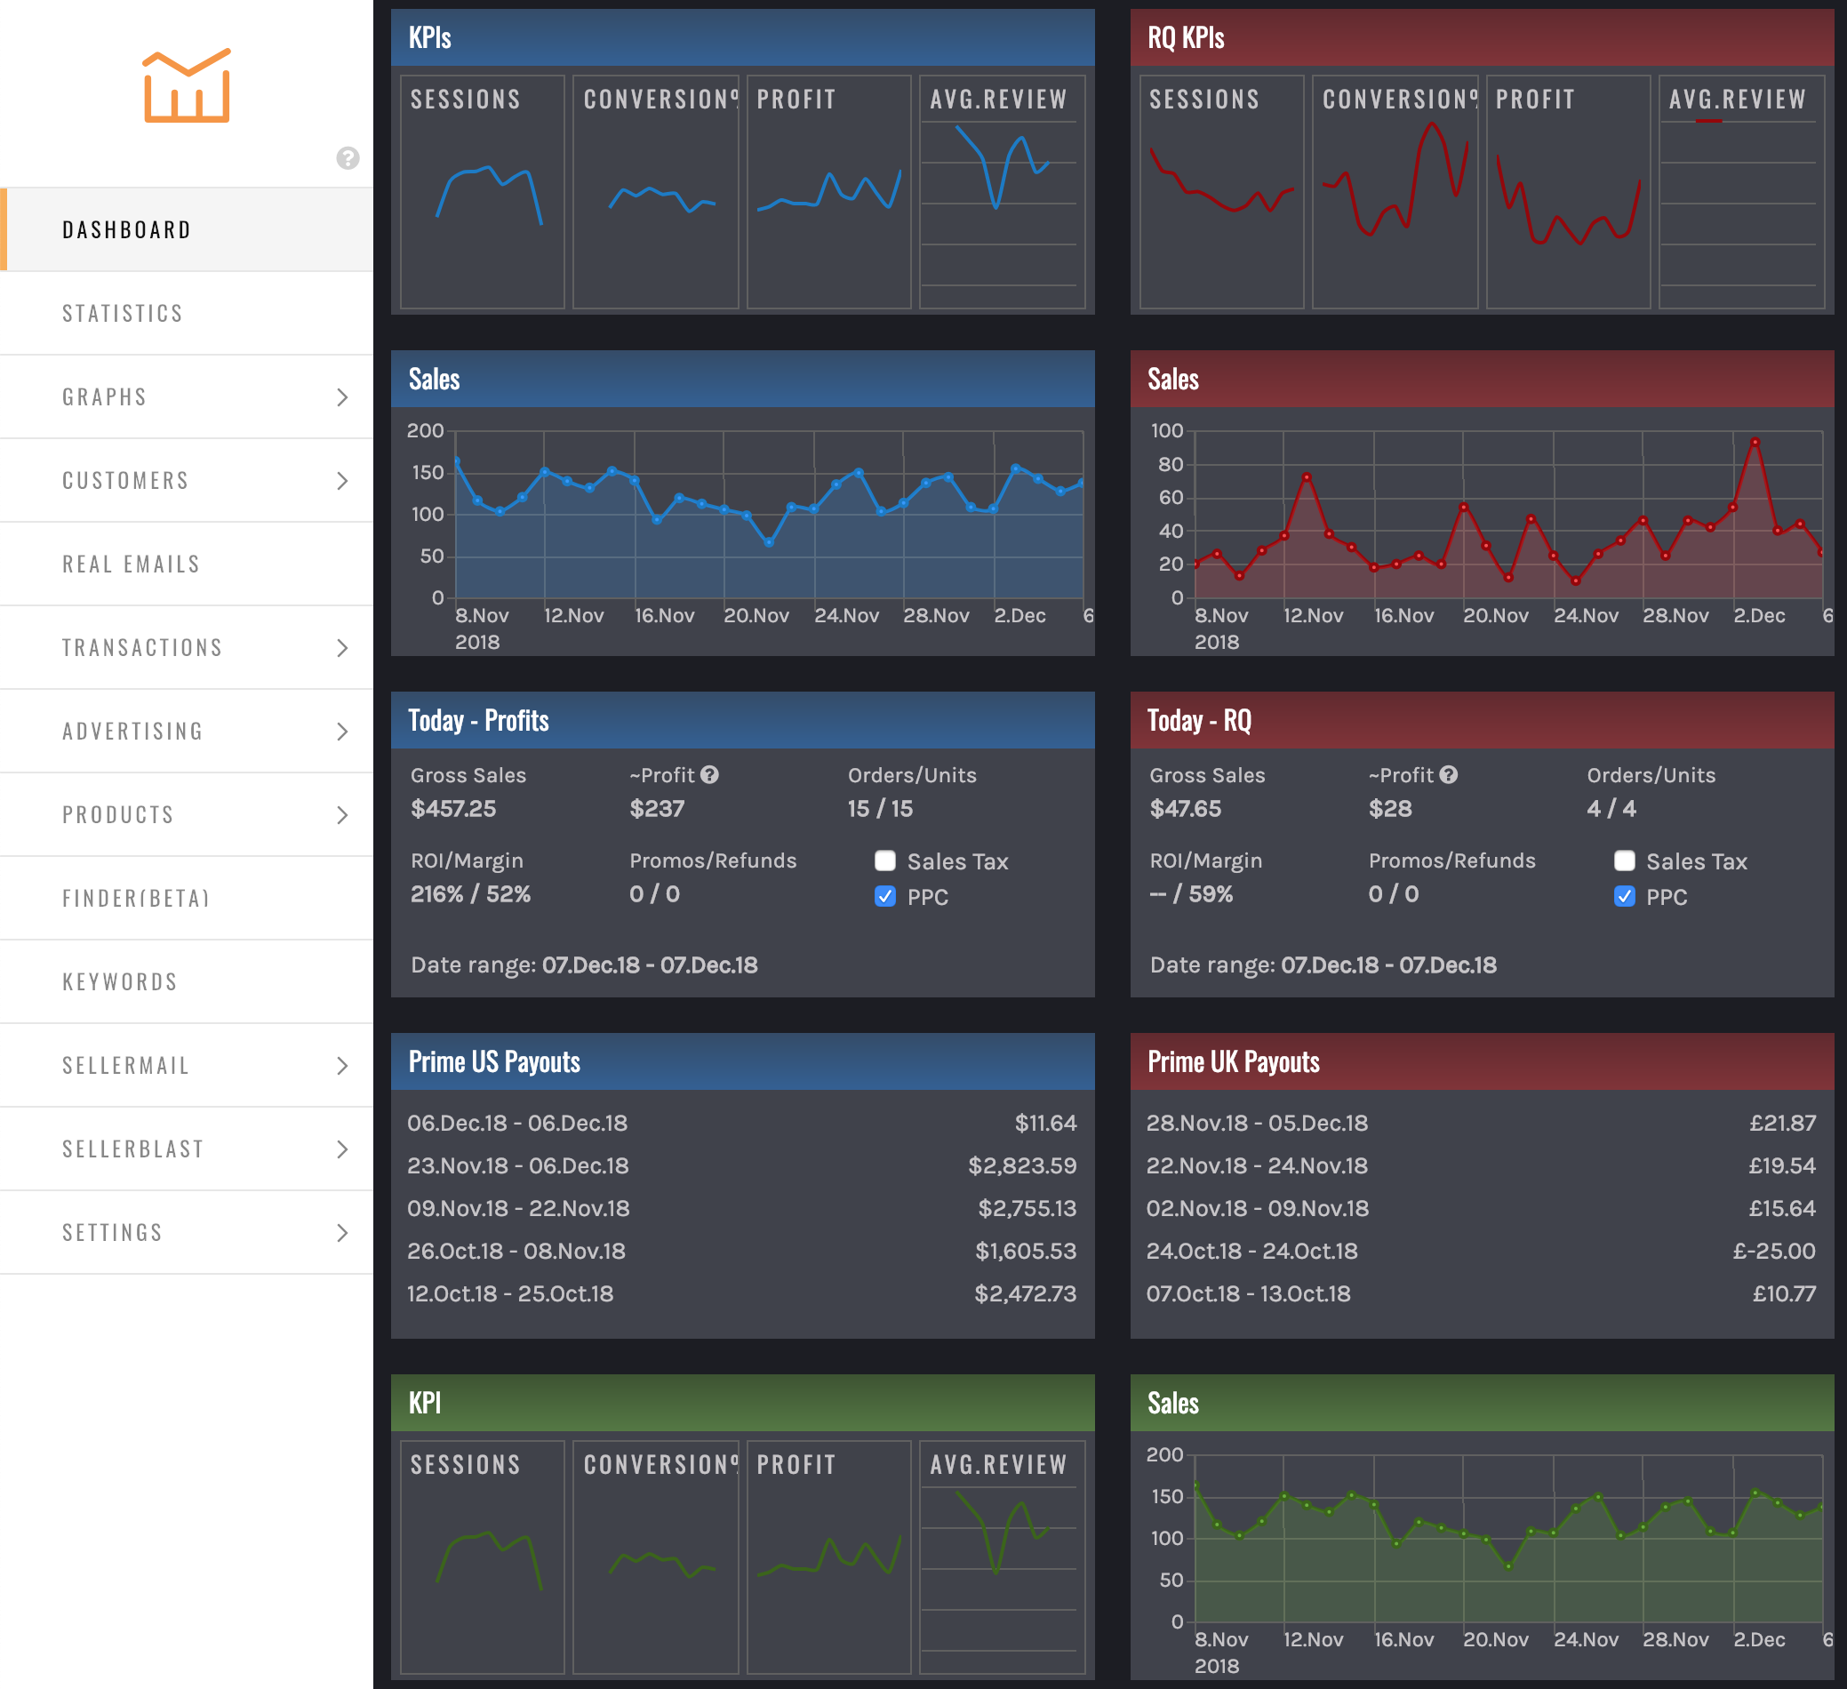The image size is (1847, 1689).
Task: Uncheck PPC in the Today - RQ panel
Action: pos(1625,897)
